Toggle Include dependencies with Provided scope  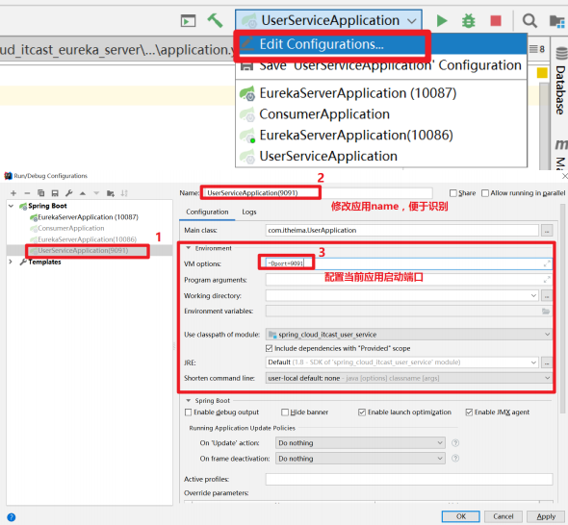point(269,348)
